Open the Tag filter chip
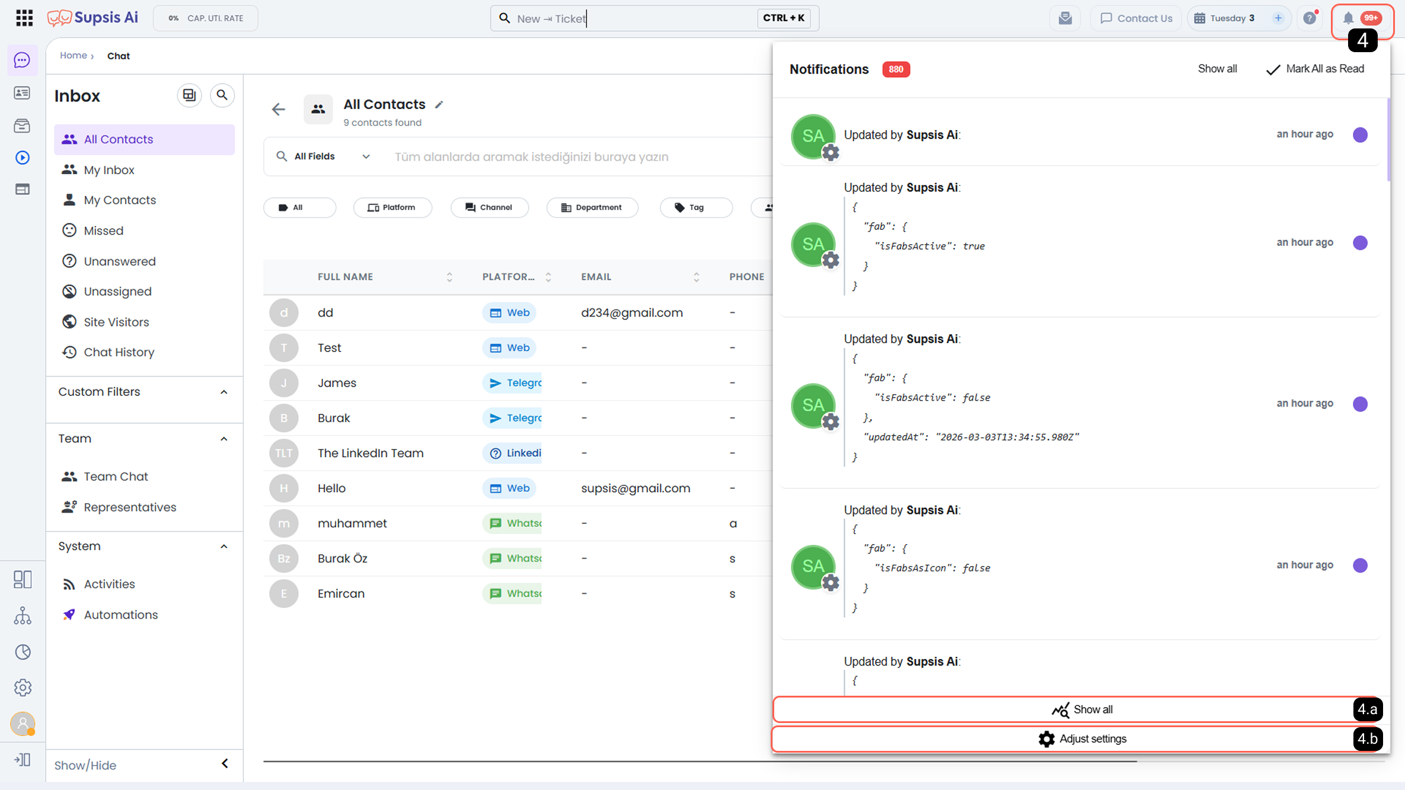1405x790 pixels. tap(696, 207)
